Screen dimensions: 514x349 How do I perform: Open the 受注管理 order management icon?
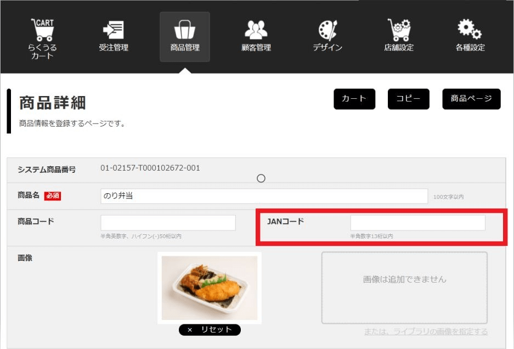[x=113, y=33]
